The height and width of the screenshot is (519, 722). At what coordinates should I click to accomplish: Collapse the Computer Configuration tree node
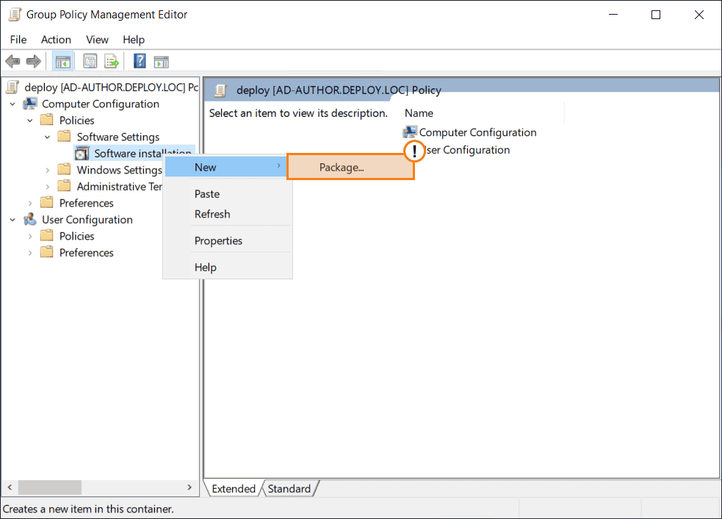pos(12,104)
